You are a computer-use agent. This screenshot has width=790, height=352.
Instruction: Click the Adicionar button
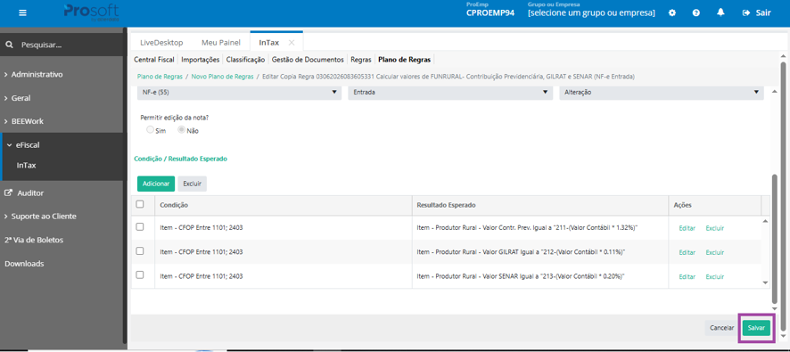[156, 184]
